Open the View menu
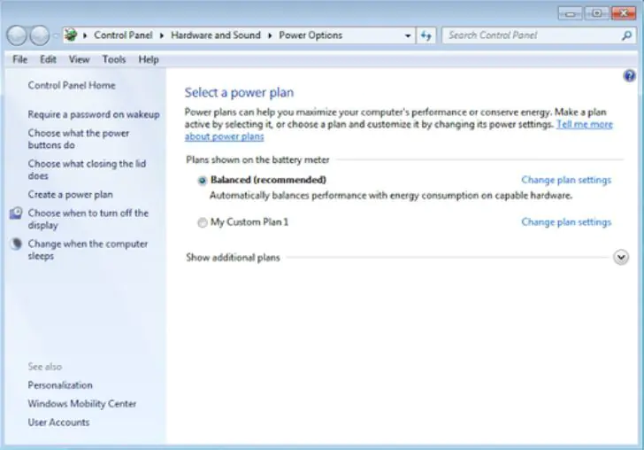644x450 pixels. 79,59
